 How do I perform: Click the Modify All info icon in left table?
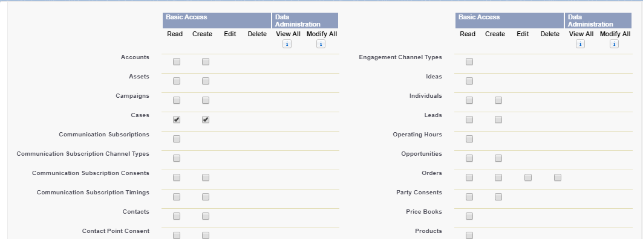pyautogui.click(x=321, y=44)
